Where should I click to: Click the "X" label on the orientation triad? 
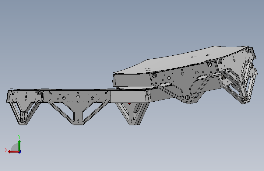click(x=6, y=150)
